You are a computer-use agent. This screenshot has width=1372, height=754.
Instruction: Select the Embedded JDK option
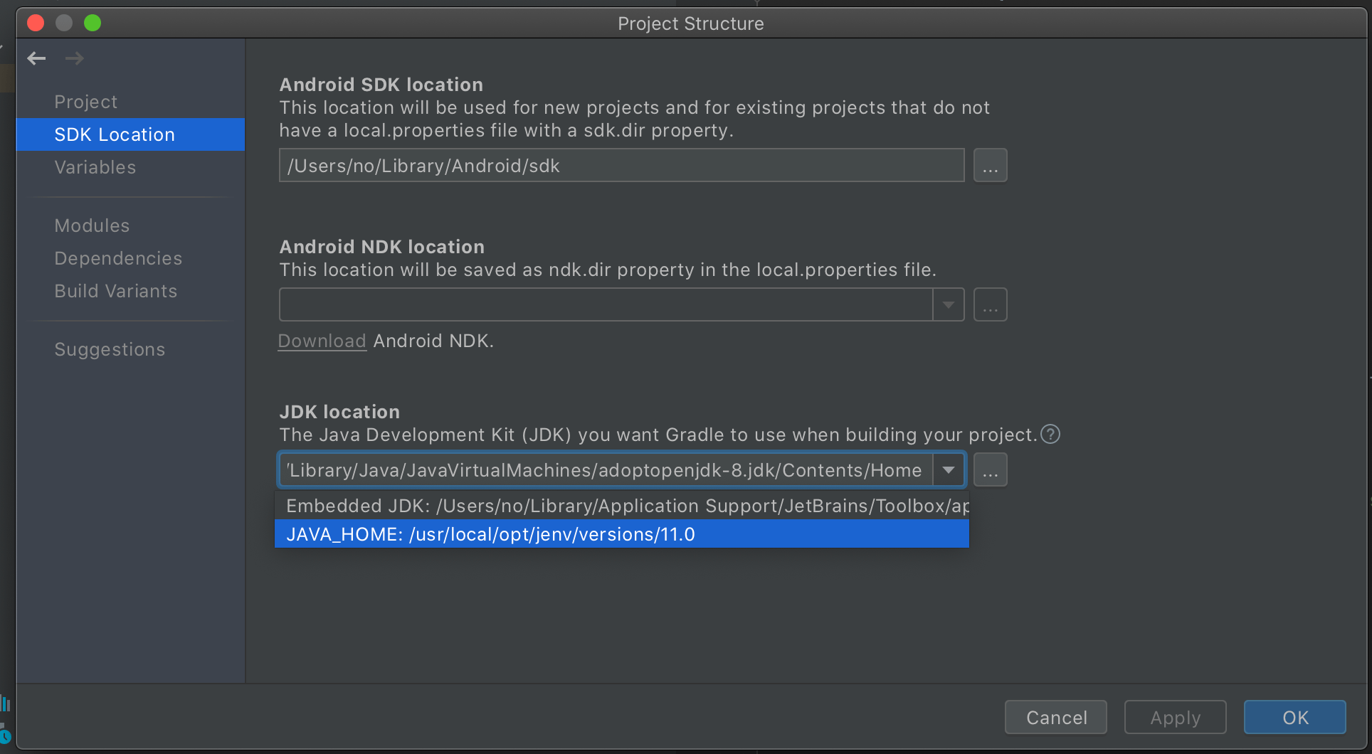pos(490,506)
